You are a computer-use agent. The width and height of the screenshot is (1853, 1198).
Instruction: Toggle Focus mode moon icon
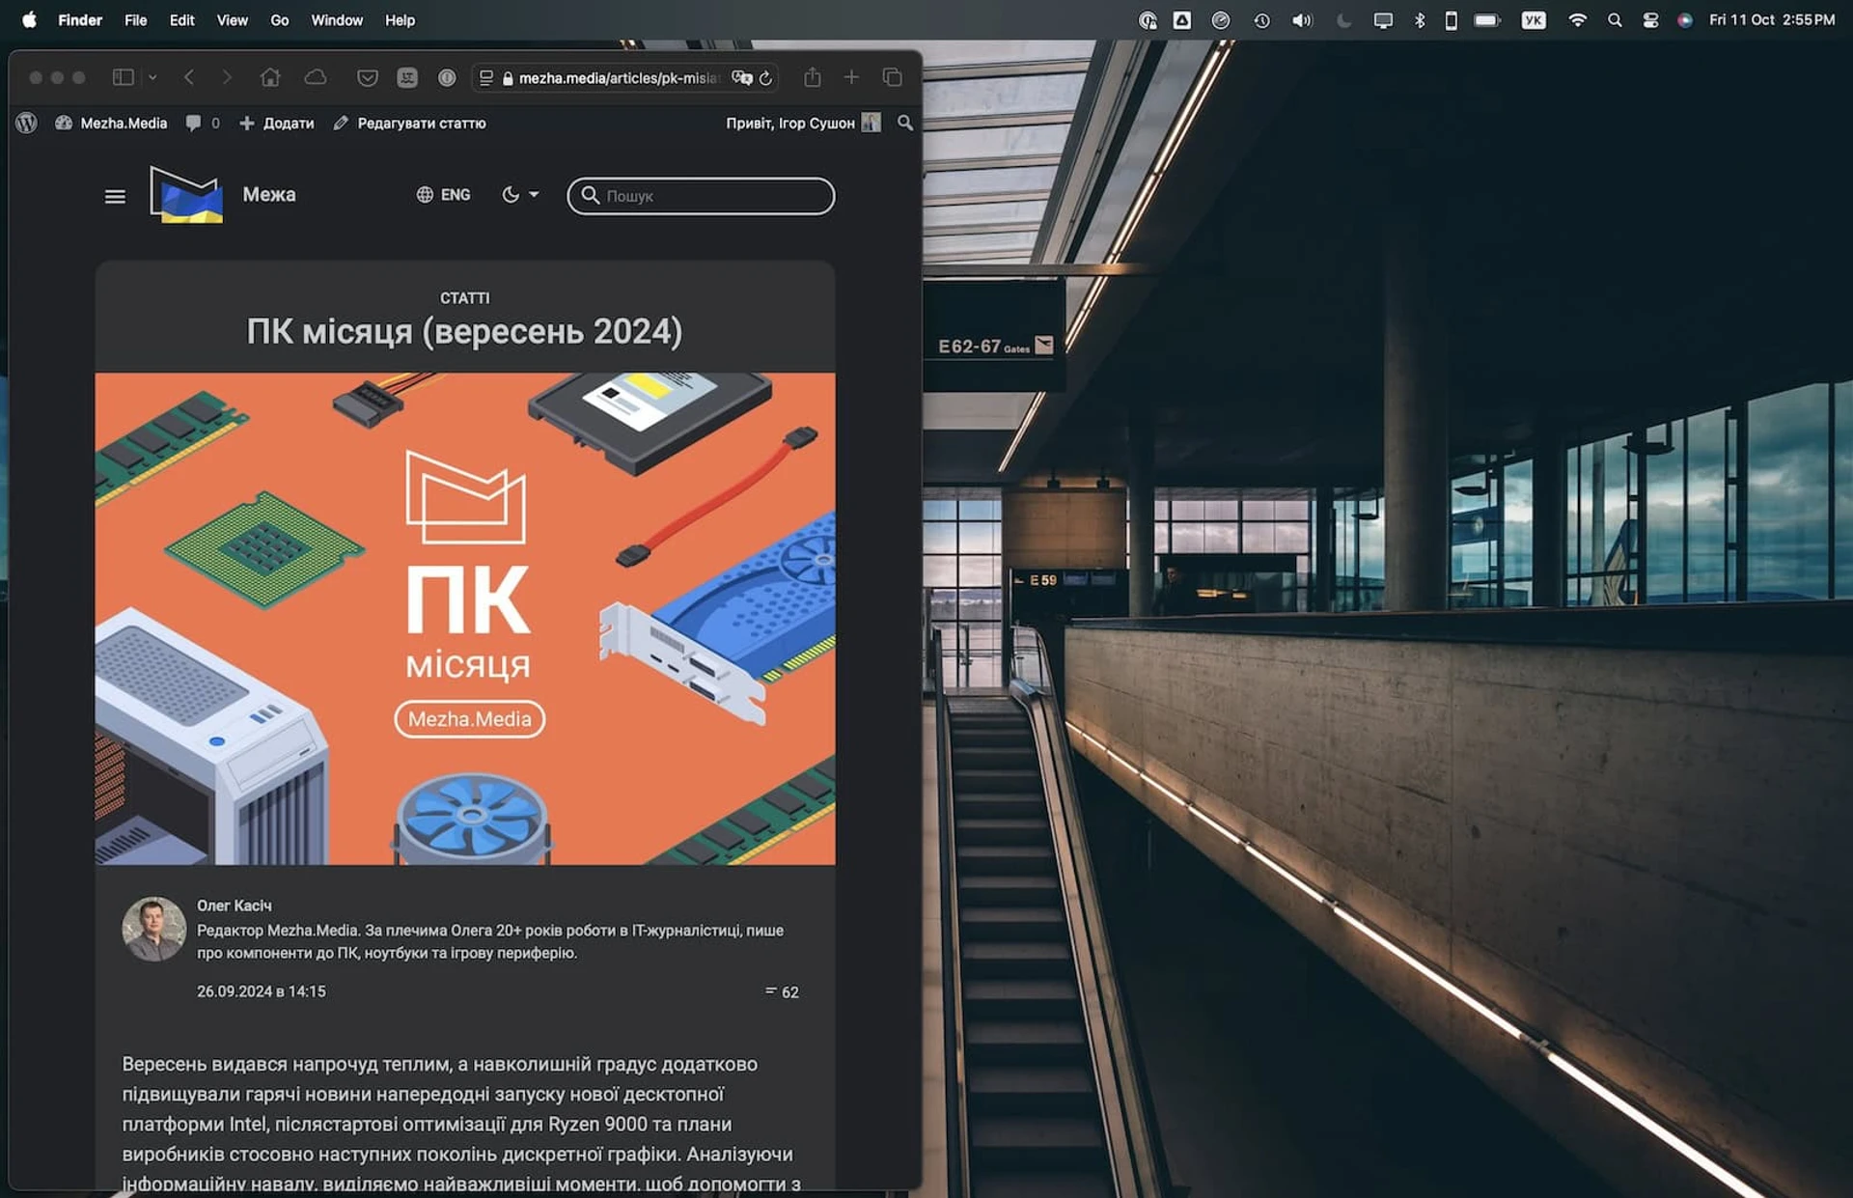(1343, 20)
